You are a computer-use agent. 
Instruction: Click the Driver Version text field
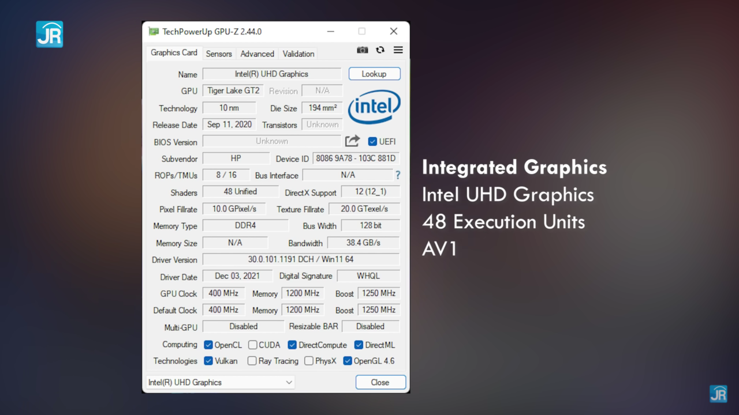tap(300, 259)
